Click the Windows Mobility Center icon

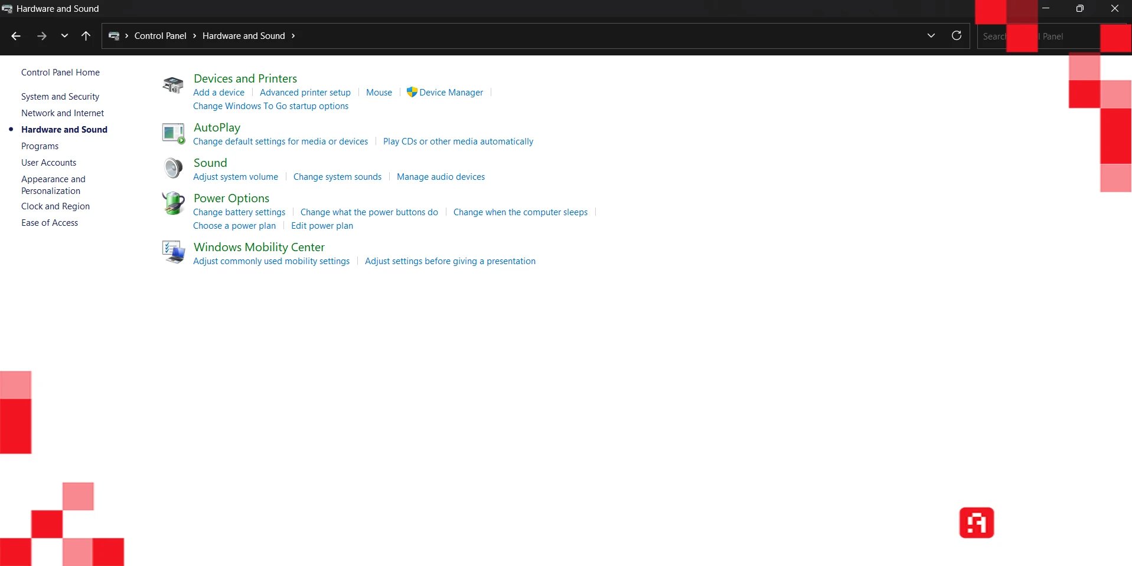pyautogui.click(x=174, y=252)
